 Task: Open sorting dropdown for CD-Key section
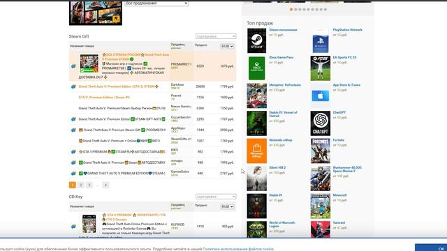(216, 197)
